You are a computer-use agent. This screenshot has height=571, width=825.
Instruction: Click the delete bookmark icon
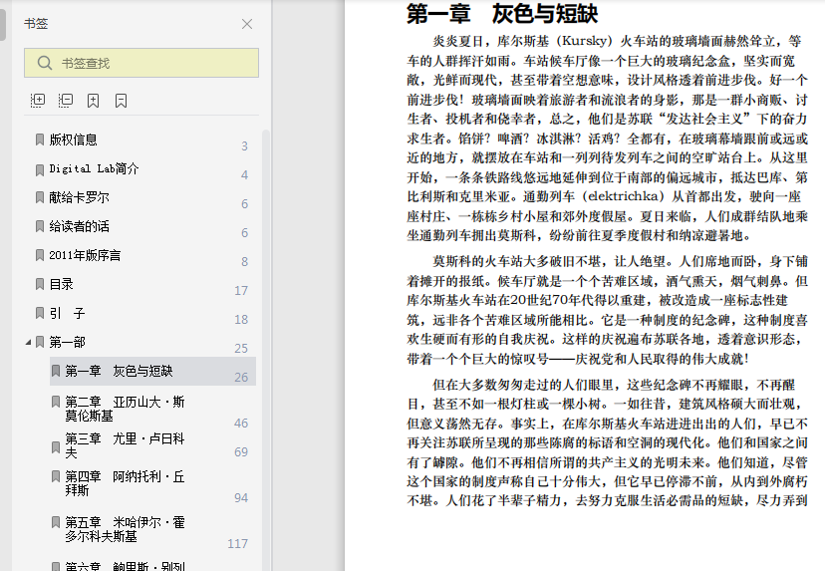[121, 101]
